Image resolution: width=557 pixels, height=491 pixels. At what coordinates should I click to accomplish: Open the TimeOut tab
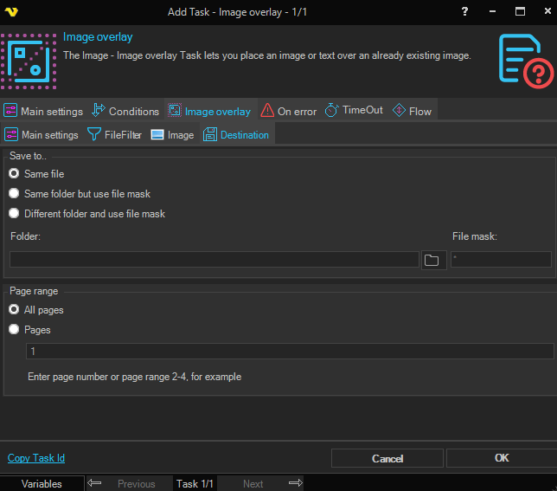click(x=354, y=111)
